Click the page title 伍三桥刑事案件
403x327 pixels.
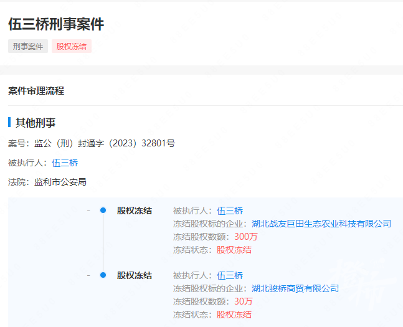tap(56, 24)
